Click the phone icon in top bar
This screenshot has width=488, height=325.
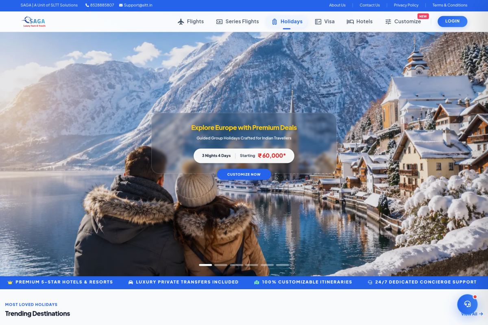pyautogui.click(x=87, y=5)
